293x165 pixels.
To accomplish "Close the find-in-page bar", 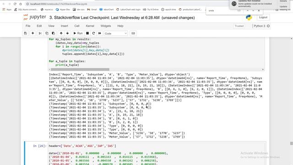I will (259, 11).
